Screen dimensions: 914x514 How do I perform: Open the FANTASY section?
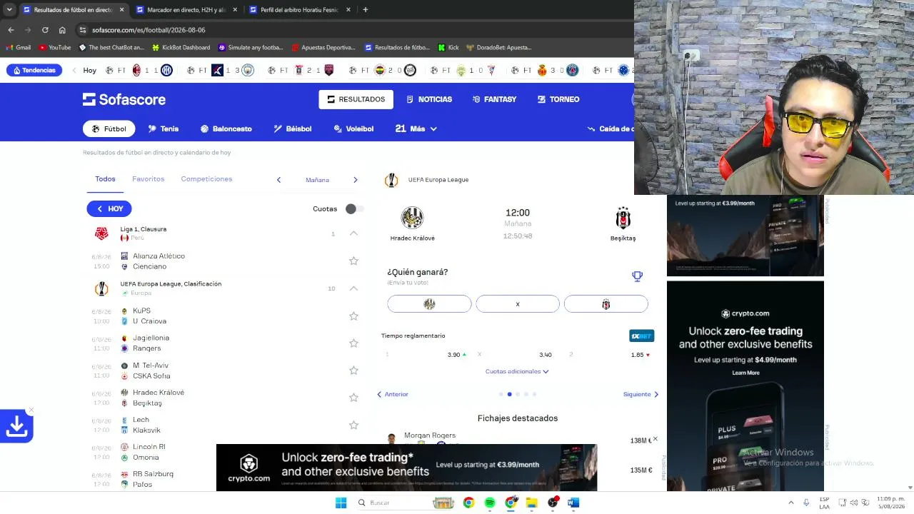click(494, 99)
